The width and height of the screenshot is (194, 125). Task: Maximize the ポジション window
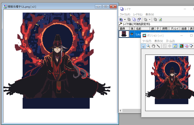click(x=191, y=36)
